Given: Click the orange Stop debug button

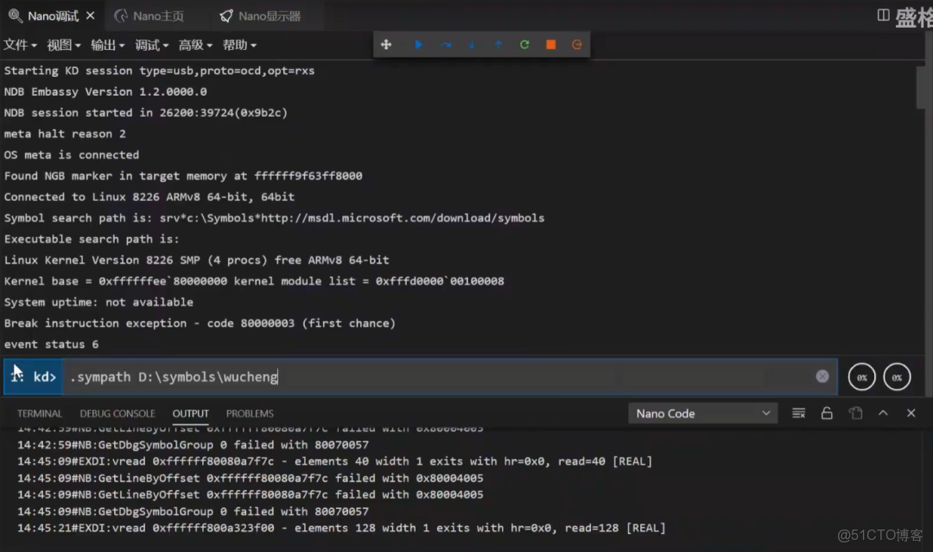Looking at the screenshot, I should click(x=551, y=45).
